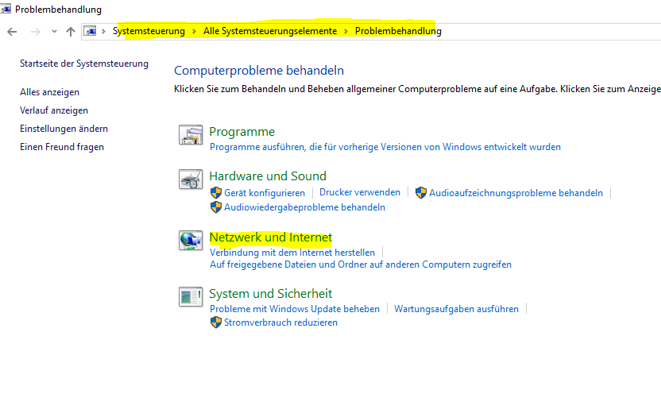Screen dimensions: 661x417
Task: Open Stromverbrauch reduzieren troubleshooter
Action: 280,322
